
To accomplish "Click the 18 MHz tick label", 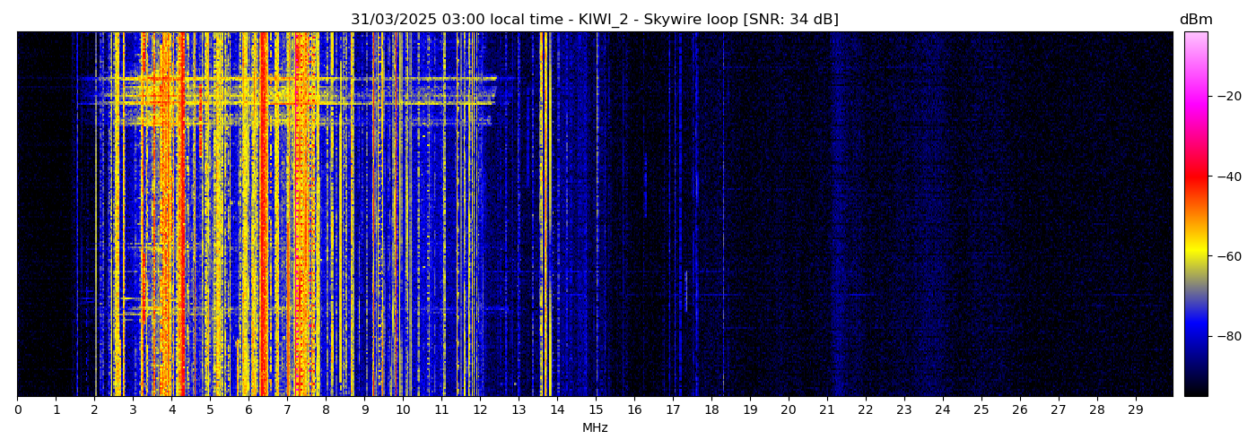I will pos(711,410).
